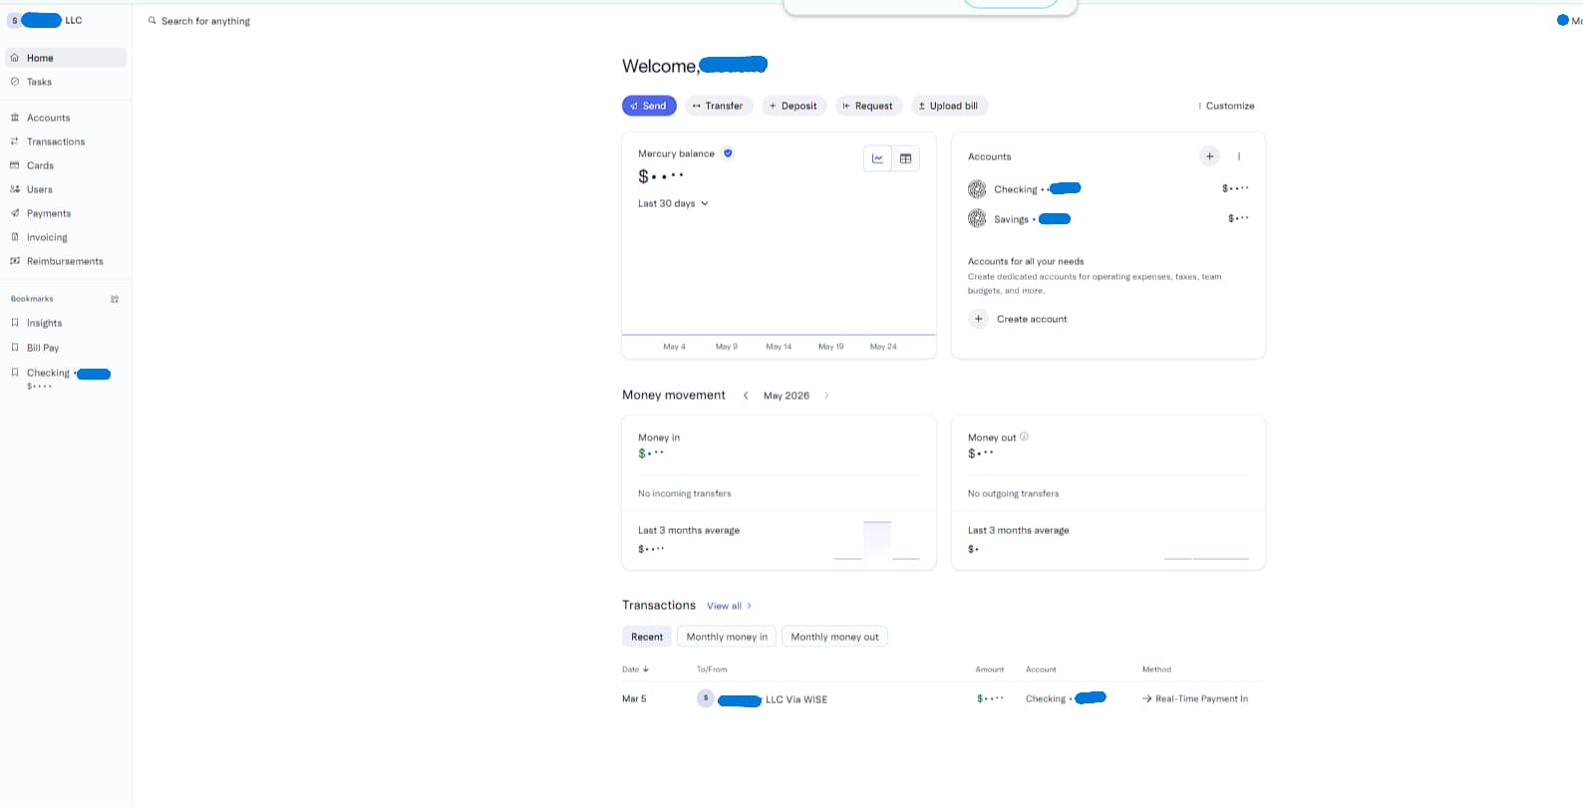Image resolution: width=1583 pixels, height=807 pixels.
Task: Switch the balance card to chart view
Action: click(x=878, y=158)
